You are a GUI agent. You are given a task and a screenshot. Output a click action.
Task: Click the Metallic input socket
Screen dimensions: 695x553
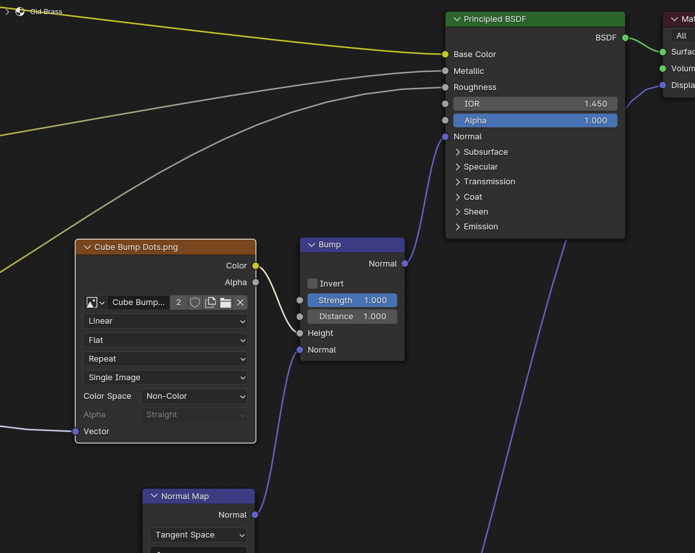tap(445, 71)
